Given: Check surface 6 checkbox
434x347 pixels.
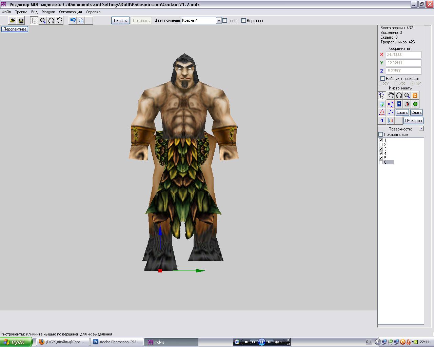Looking at the screenshot, I should 381,162.
